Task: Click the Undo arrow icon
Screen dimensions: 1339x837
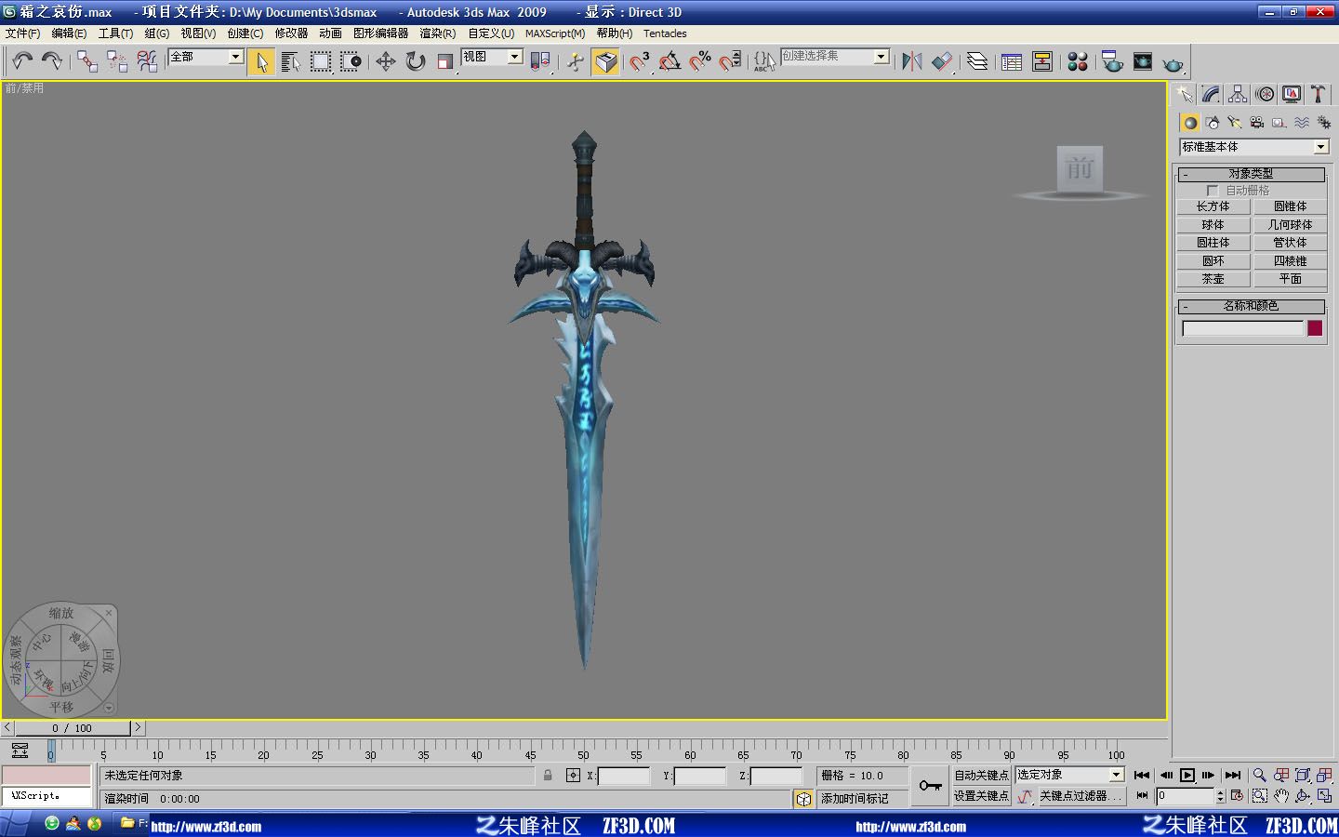Action: (x=22, y=61)
